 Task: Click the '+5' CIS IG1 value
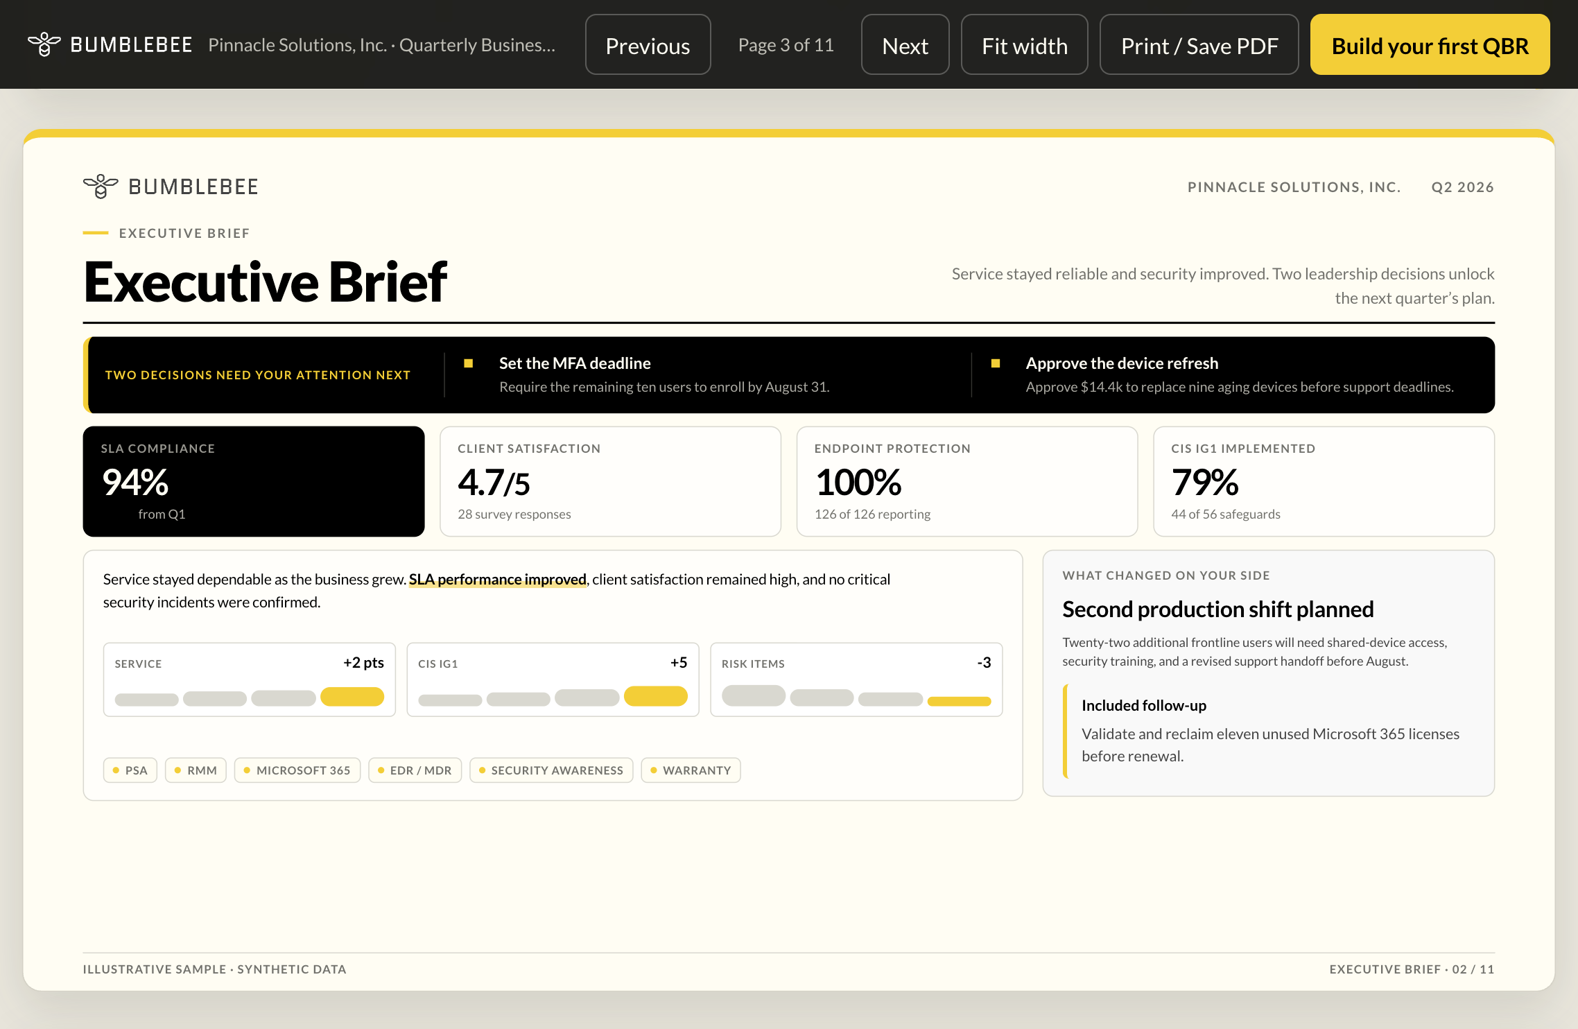(x=679, y=662)
